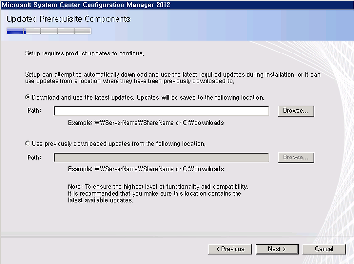Viewport: 354px width, 264px height.
Task: Select 'Use previously downloaded updates' radio button
Action: 28,143
